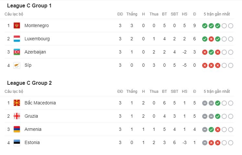
Task: Open the Estonia team name
Action: click(x=32, y=142)
